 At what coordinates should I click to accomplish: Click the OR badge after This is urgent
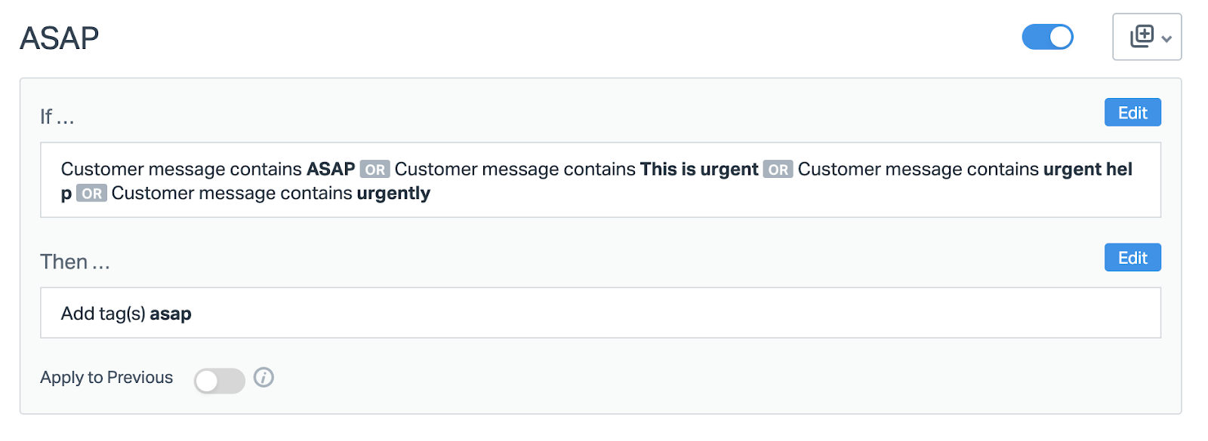coord(778,170)
